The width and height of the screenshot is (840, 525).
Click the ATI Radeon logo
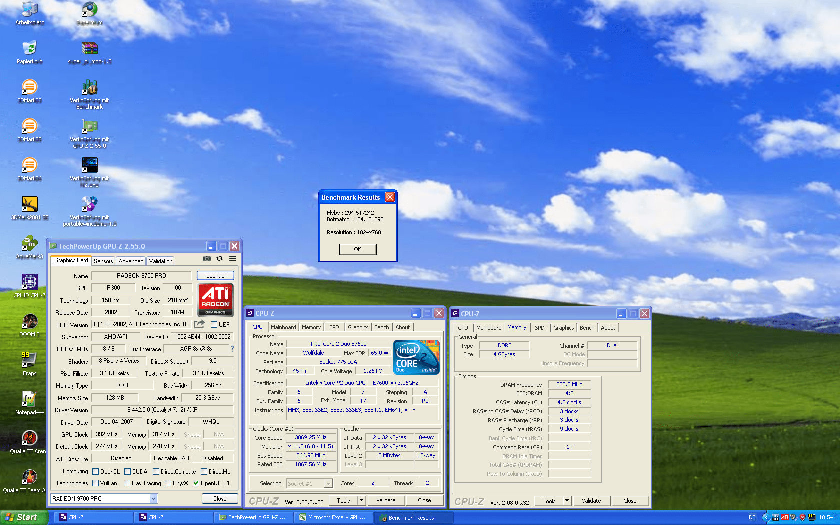[x=216, y=299]
